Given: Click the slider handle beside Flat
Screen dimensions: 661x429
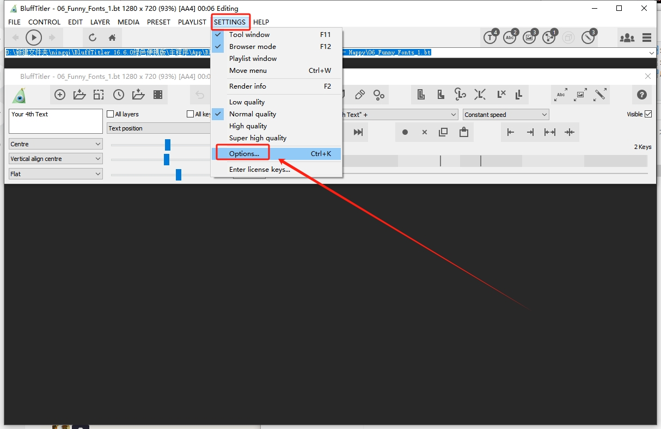Looking at the screenshot, I should pyautogui.click(x=179, y=175).
